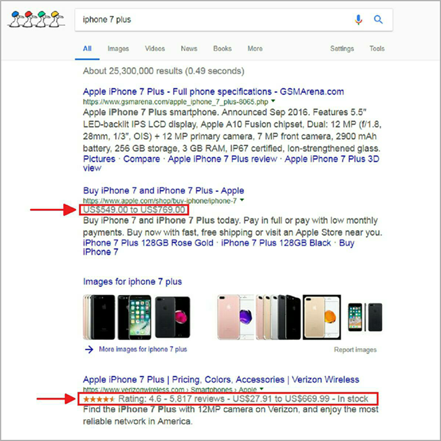Open the Verizon Wireless iPhone 7 Plus result
The width and height of the screenshot is (441, 441).
(220, 379)
